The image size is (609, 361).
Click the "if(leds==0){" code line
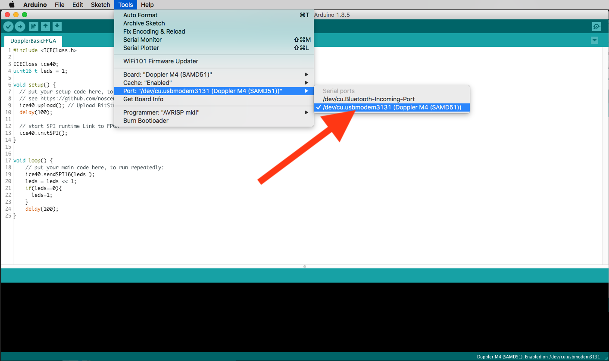[x=44, y=188]
